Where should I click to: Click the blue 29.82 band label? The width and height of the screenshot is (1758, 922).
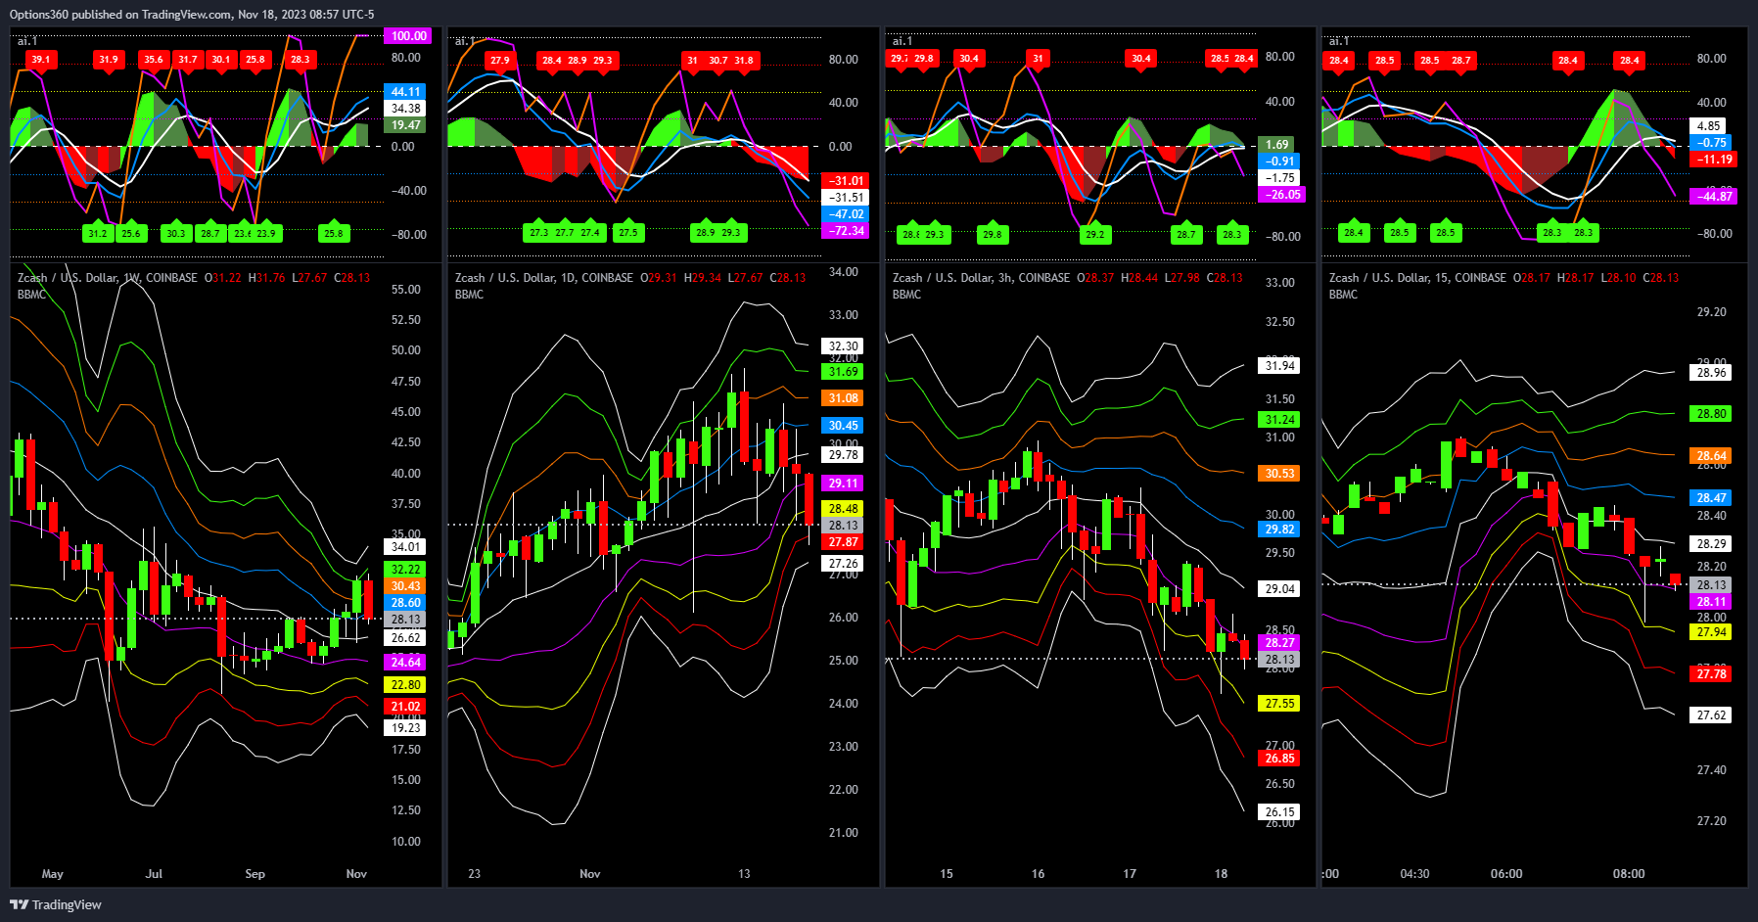pyautogui.click(x=1279, y=530)
